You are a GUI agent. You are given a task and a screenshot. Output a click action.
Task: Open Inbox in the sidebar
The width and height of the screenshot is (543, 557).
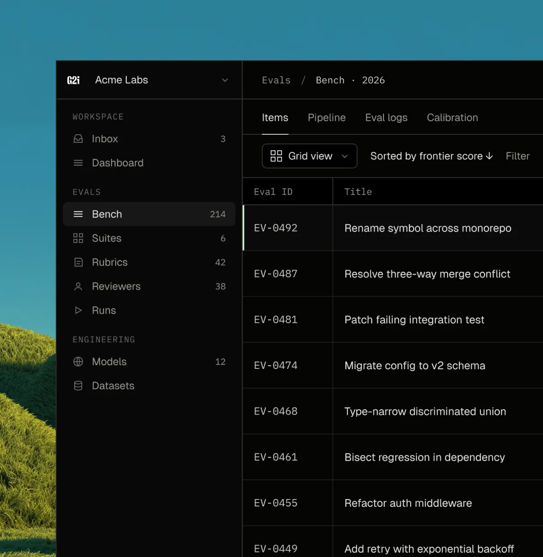pyautogui.click(x=149, y=139)
